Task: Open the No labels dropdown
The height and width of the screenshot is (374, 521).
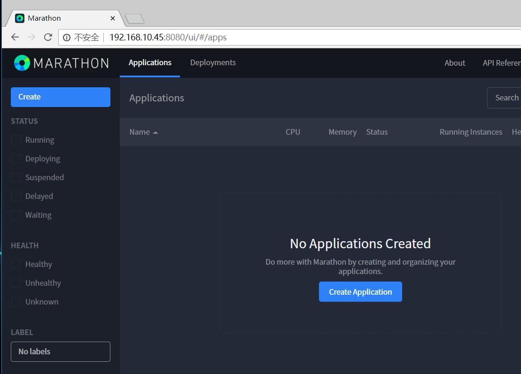Action: (61, 352)
